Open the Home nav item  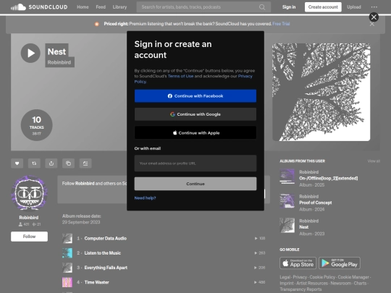point(83,7)
